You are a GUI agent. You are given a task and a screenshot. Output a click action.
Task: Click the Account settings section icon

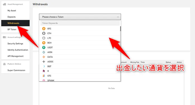(4, 37)
